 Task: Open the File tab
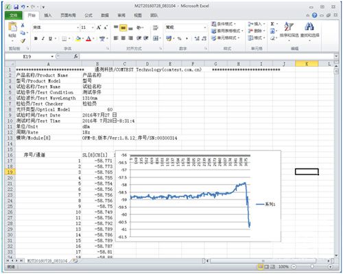(x=14, y=15)
